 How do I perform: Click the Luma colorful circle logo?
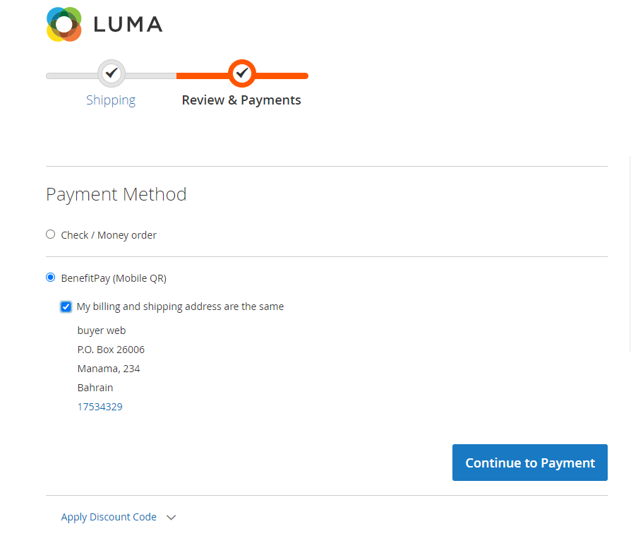coord(64,25)
